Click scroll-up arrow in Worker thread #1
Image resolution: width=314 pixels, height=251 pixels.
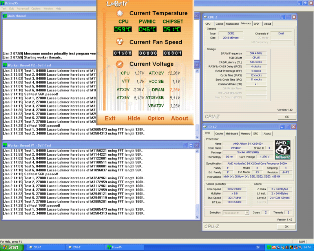pos(197,151)
